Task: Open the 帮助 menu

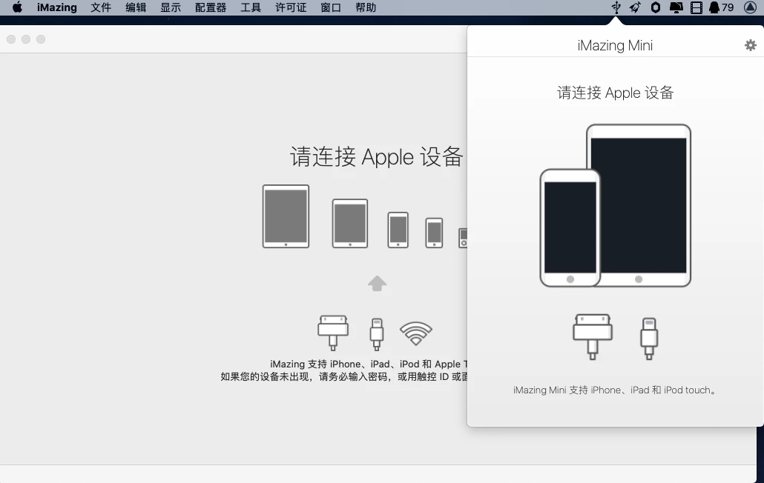Action: pyautogui.click(x=366, y=7)
